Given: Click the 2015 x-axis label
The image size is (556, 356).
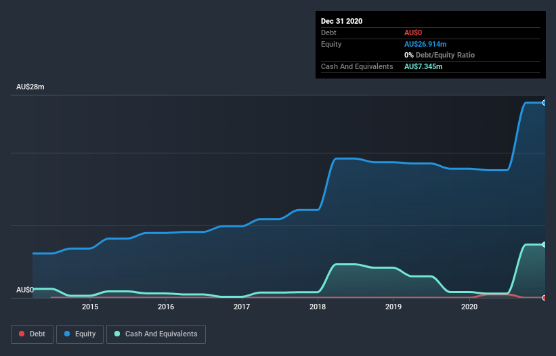Looking at the screenshot, I should pyautogui.click(x=90, y=307).
